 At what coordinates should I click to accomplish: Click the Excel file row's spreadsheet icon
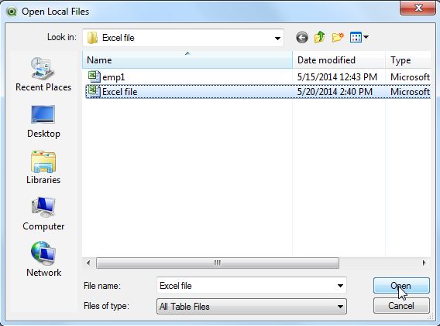pyautogui.click(x=94, y=91)
